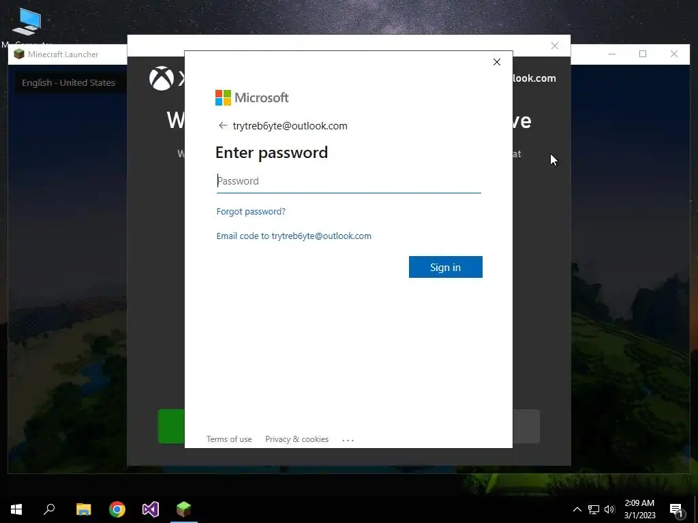Click the Minecraft Launcher title bar icon
Image resolution: width=698 pixels, height=523 pixels.
pos(19,54)
